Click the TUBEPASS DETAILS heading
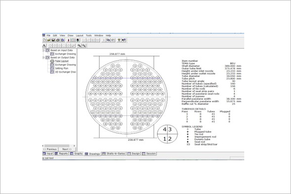Viewport: 291px width, 194px height. tap(194, 109)
